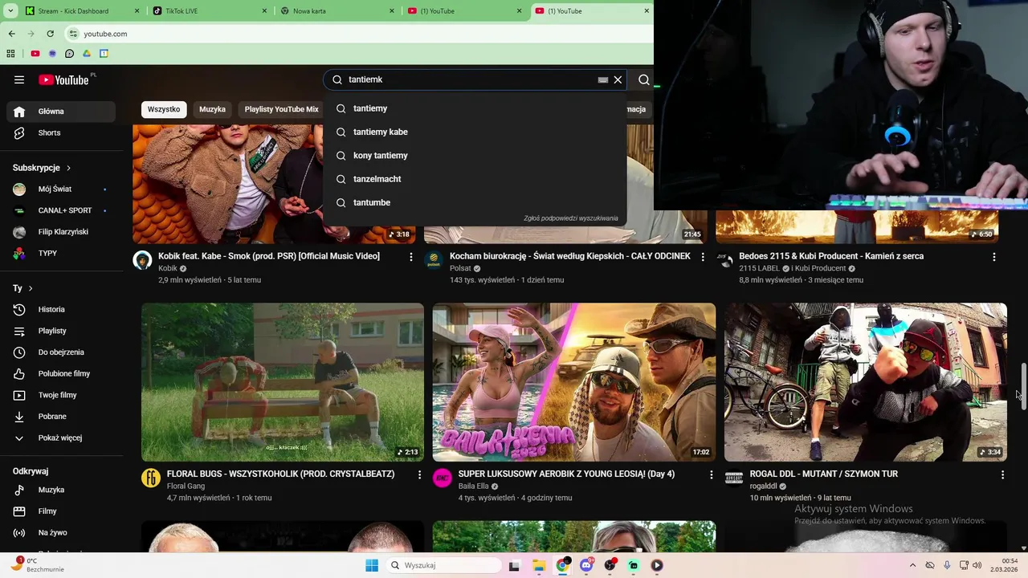Image resolution: width=1028 pixels, height=578 pixels.
Task: Go back with the browser back arrow
Action: click(12, 34)
